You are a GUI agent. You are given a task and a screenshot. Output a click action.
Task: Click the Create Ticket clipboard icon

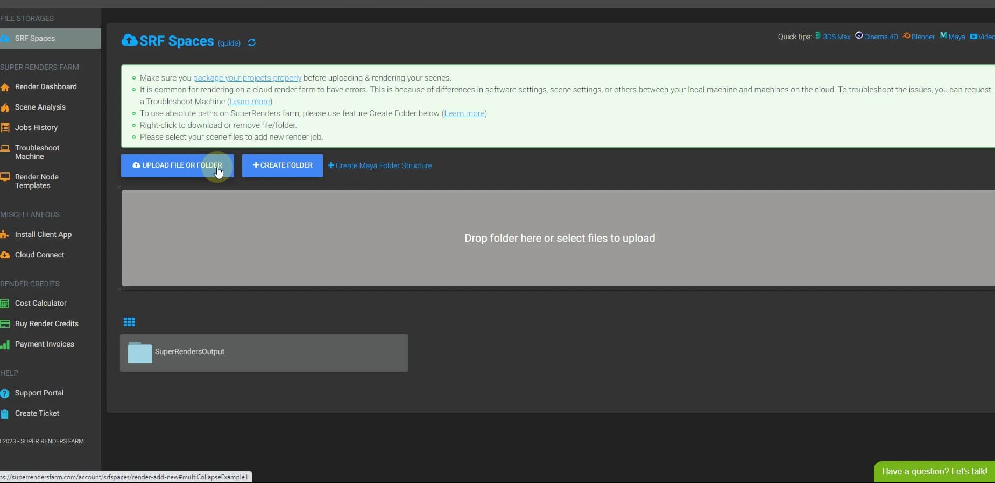5,414
